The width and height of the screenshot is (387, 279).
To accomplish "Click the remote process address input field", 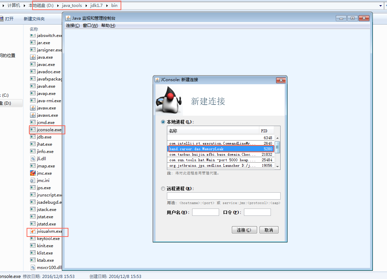I will click(x=224, y=196).
